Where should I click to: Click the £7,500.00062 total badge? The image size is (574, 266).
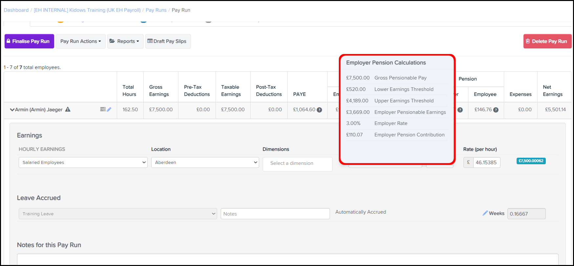531,161
